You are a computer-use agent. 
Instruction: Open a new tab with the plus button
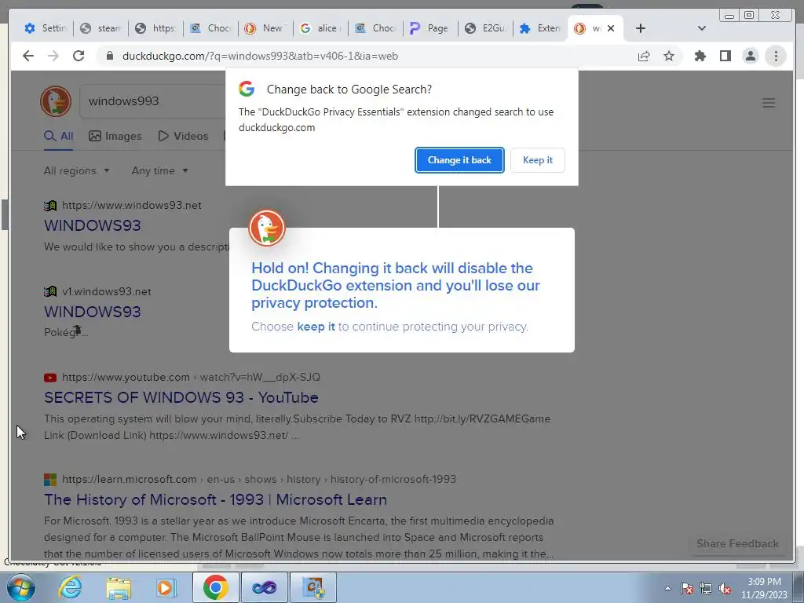click(641, 28)
